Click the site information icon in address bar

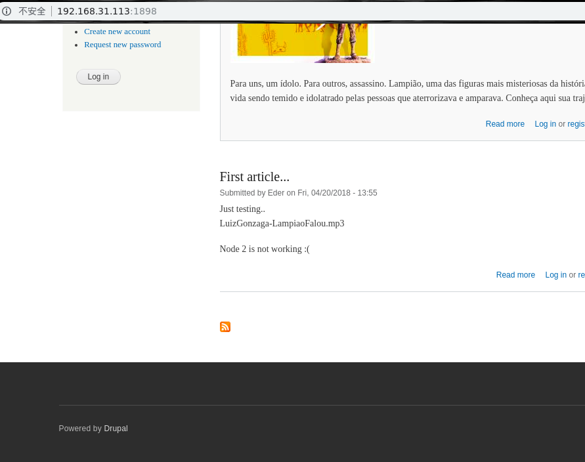pos(7,11)
